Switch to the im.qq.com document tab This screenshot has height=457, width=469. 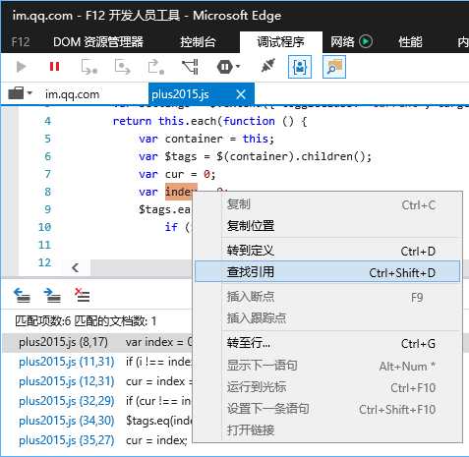[x=72, y=94]
